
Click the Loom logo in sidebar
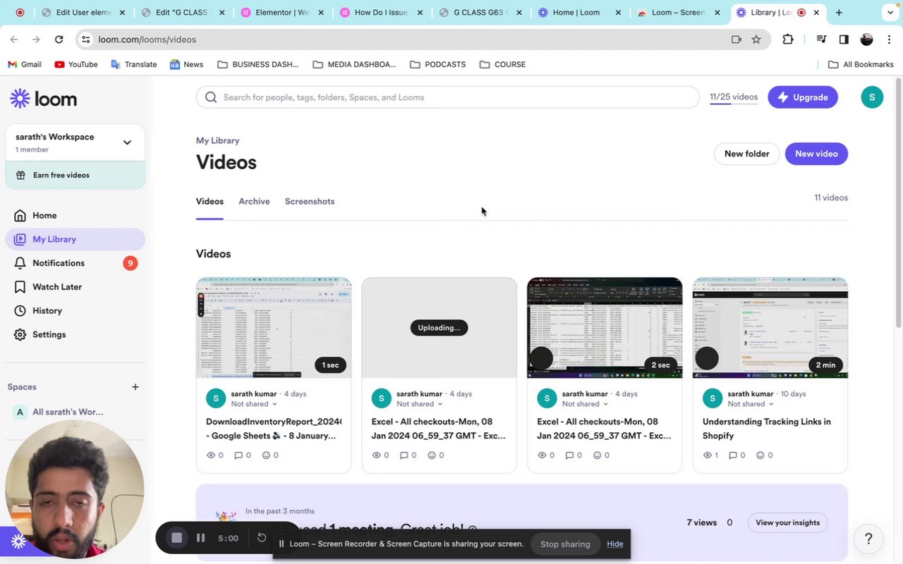pos(43,99)
